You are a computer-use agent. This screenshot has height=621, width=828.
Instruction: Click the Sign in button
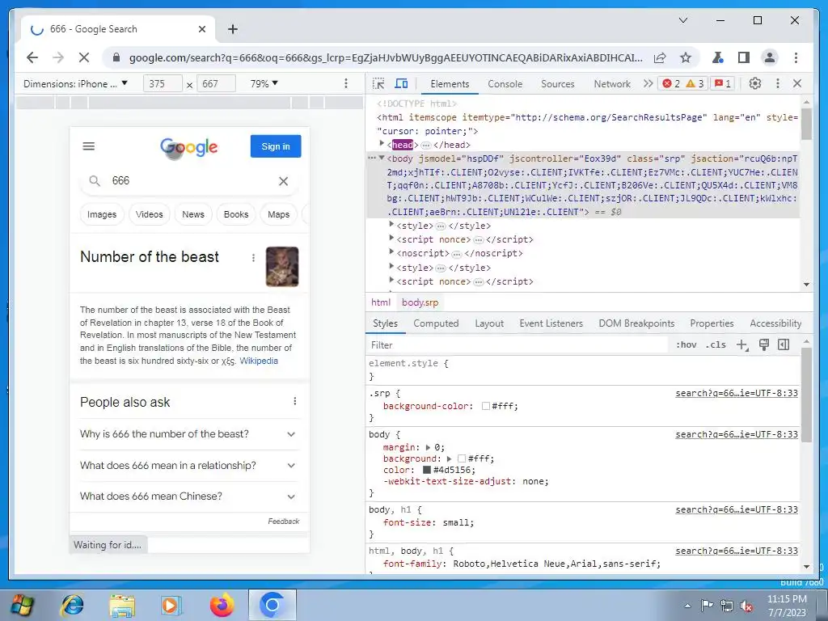[x=276, y=146]
